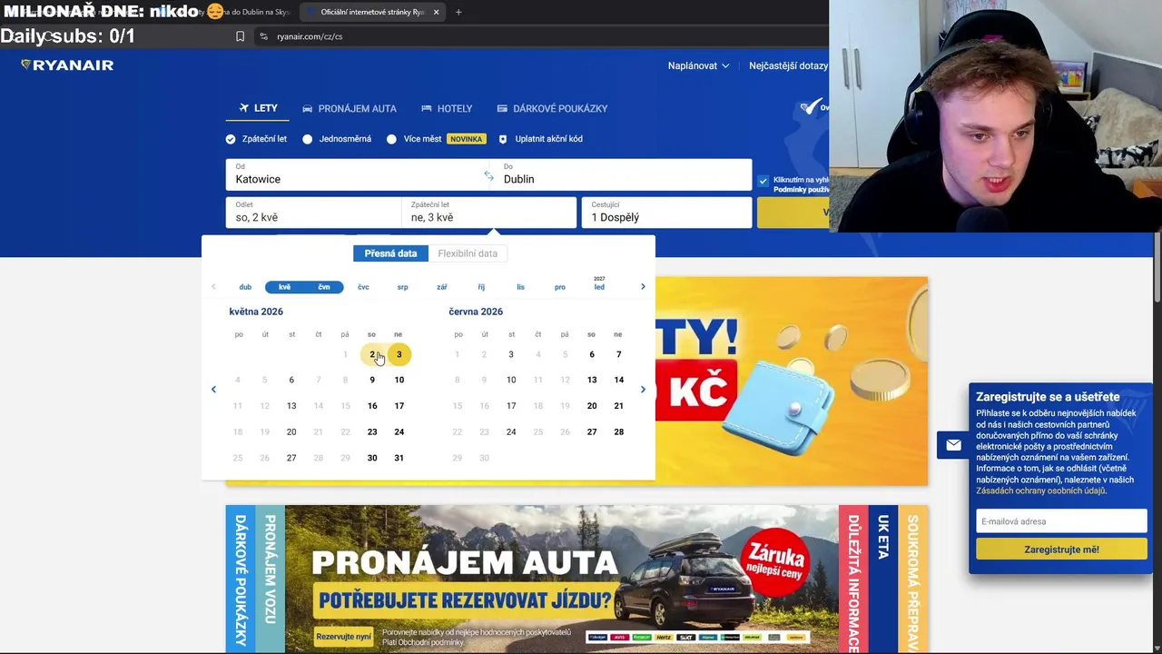
Task: Open the Cestující passengers dropdown
Action: [666, 213]
